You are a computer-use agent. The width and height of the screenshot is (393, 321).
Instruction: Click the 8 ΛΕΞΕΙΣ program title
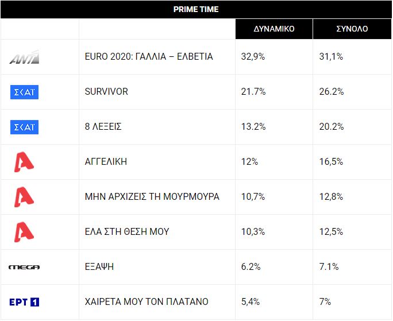pyautogui.click(x=103, y=127)
